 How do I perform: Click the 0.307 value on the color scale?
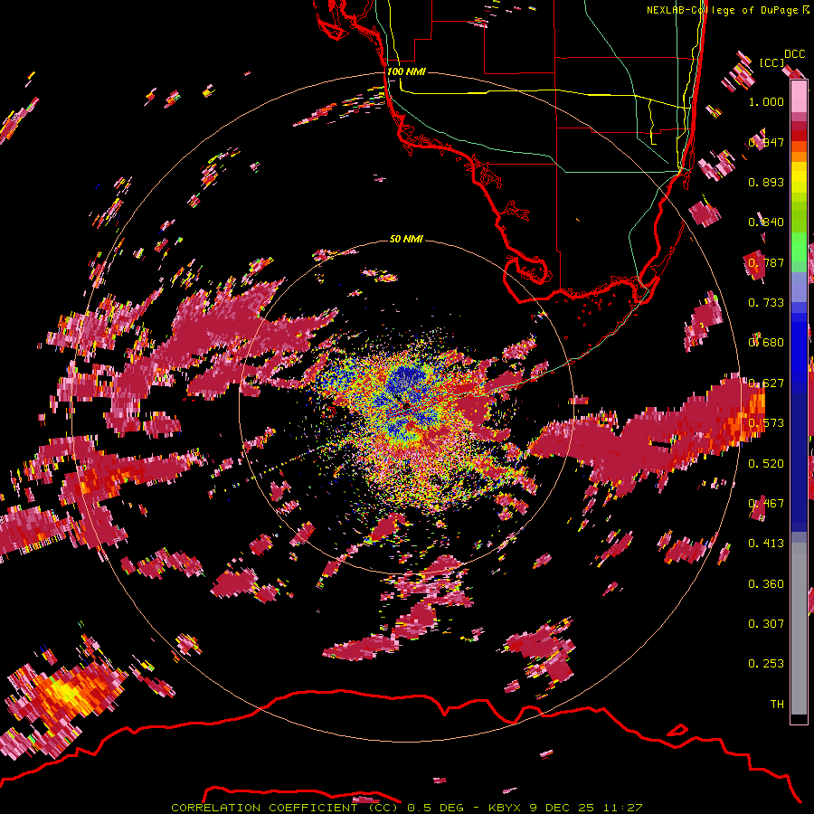pyautogui.click(x=766, y=624)
